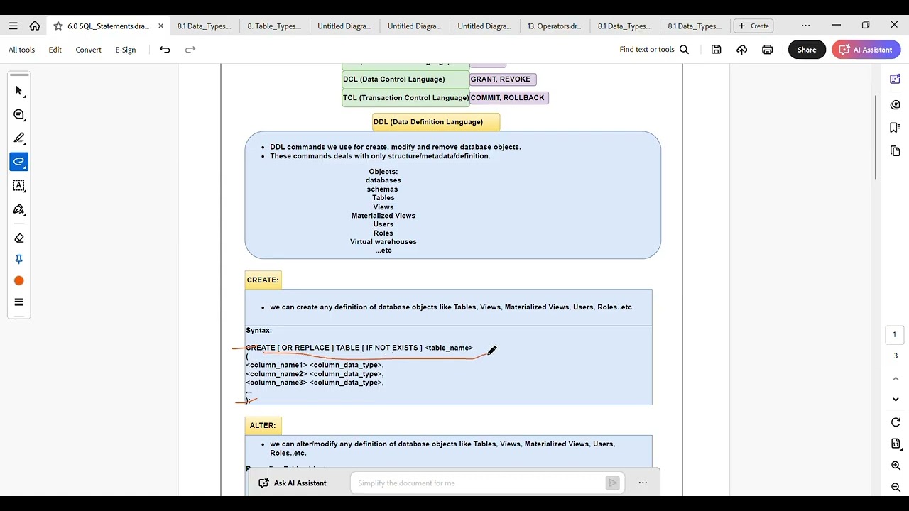Change the orange drawing color
909x511 pixels.
(x=19, y=281)
